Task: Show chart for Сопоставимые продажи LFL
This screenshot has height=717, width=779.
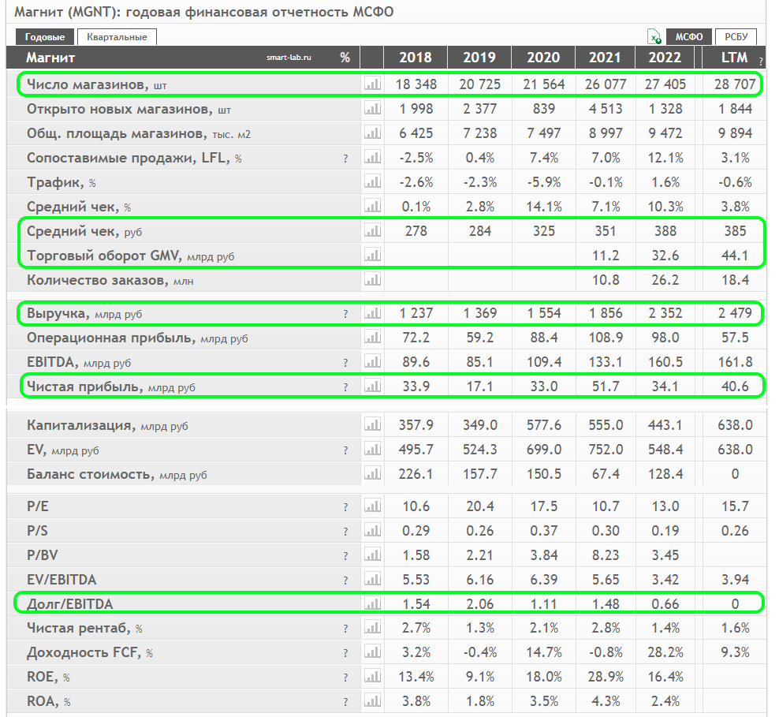Action: [372, 157]
